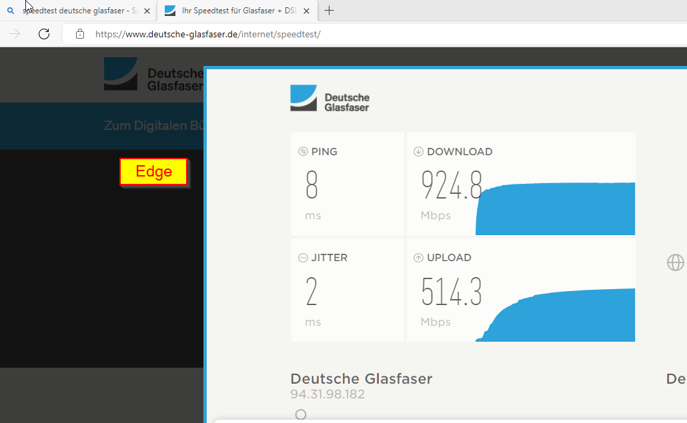The image size is (687, 423).
Task: Click the DOWNLOAD arrow icon
Action: 418,151
